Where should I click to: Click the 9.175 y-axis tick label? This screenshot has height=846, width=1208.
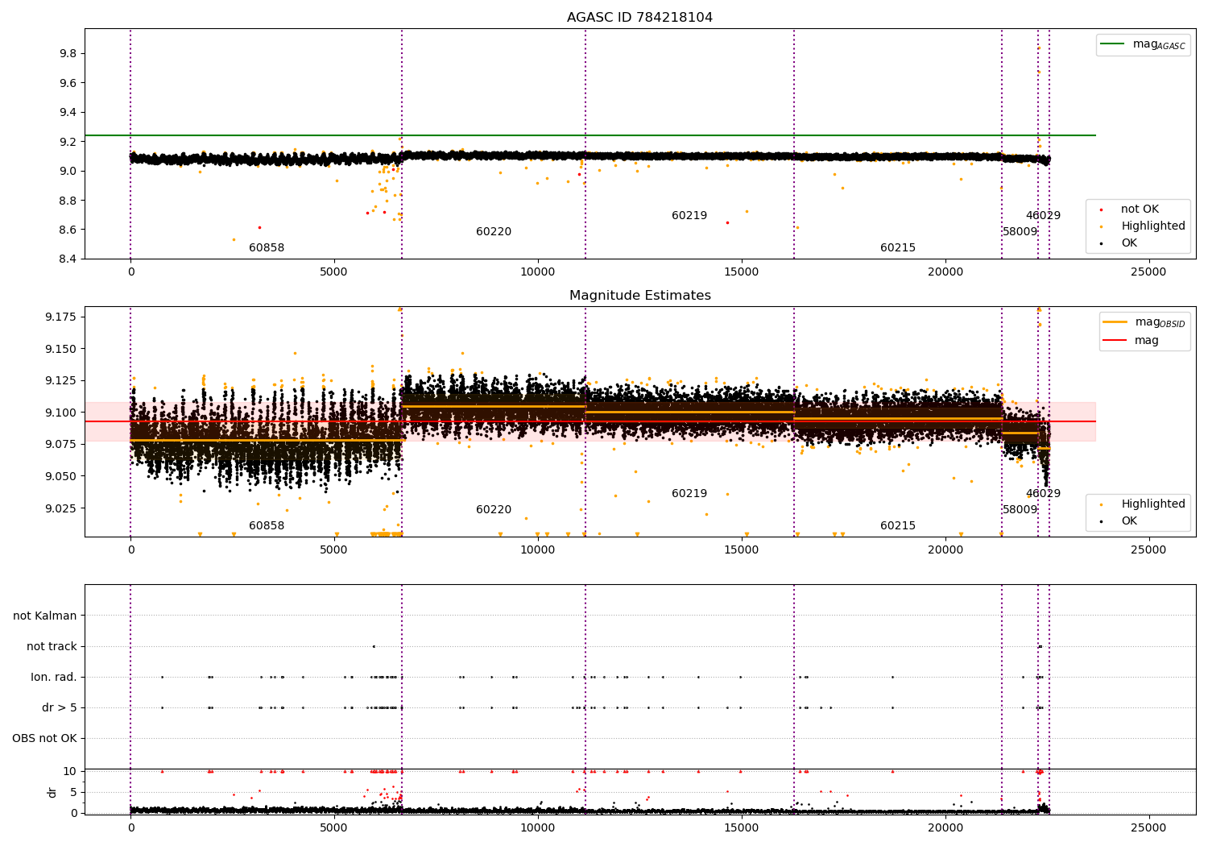tap(61, 317)
